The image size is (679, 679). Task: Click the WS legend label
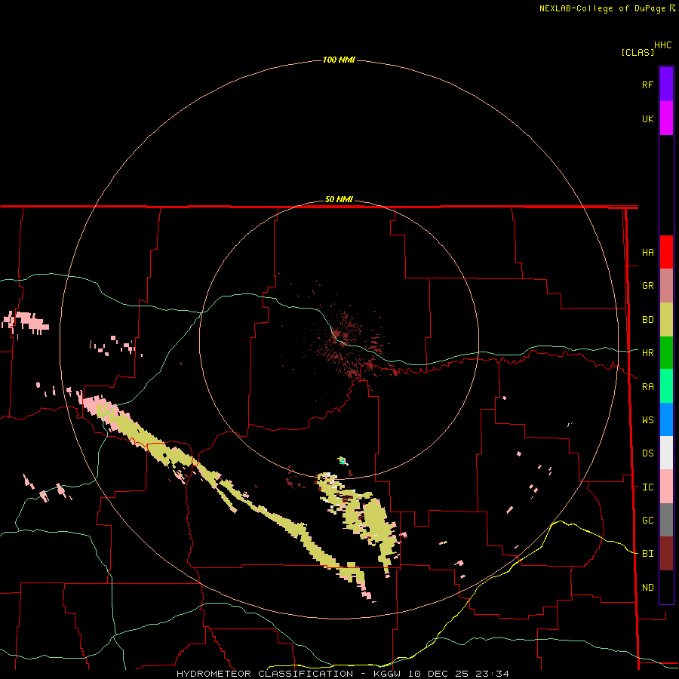[647, 420]
